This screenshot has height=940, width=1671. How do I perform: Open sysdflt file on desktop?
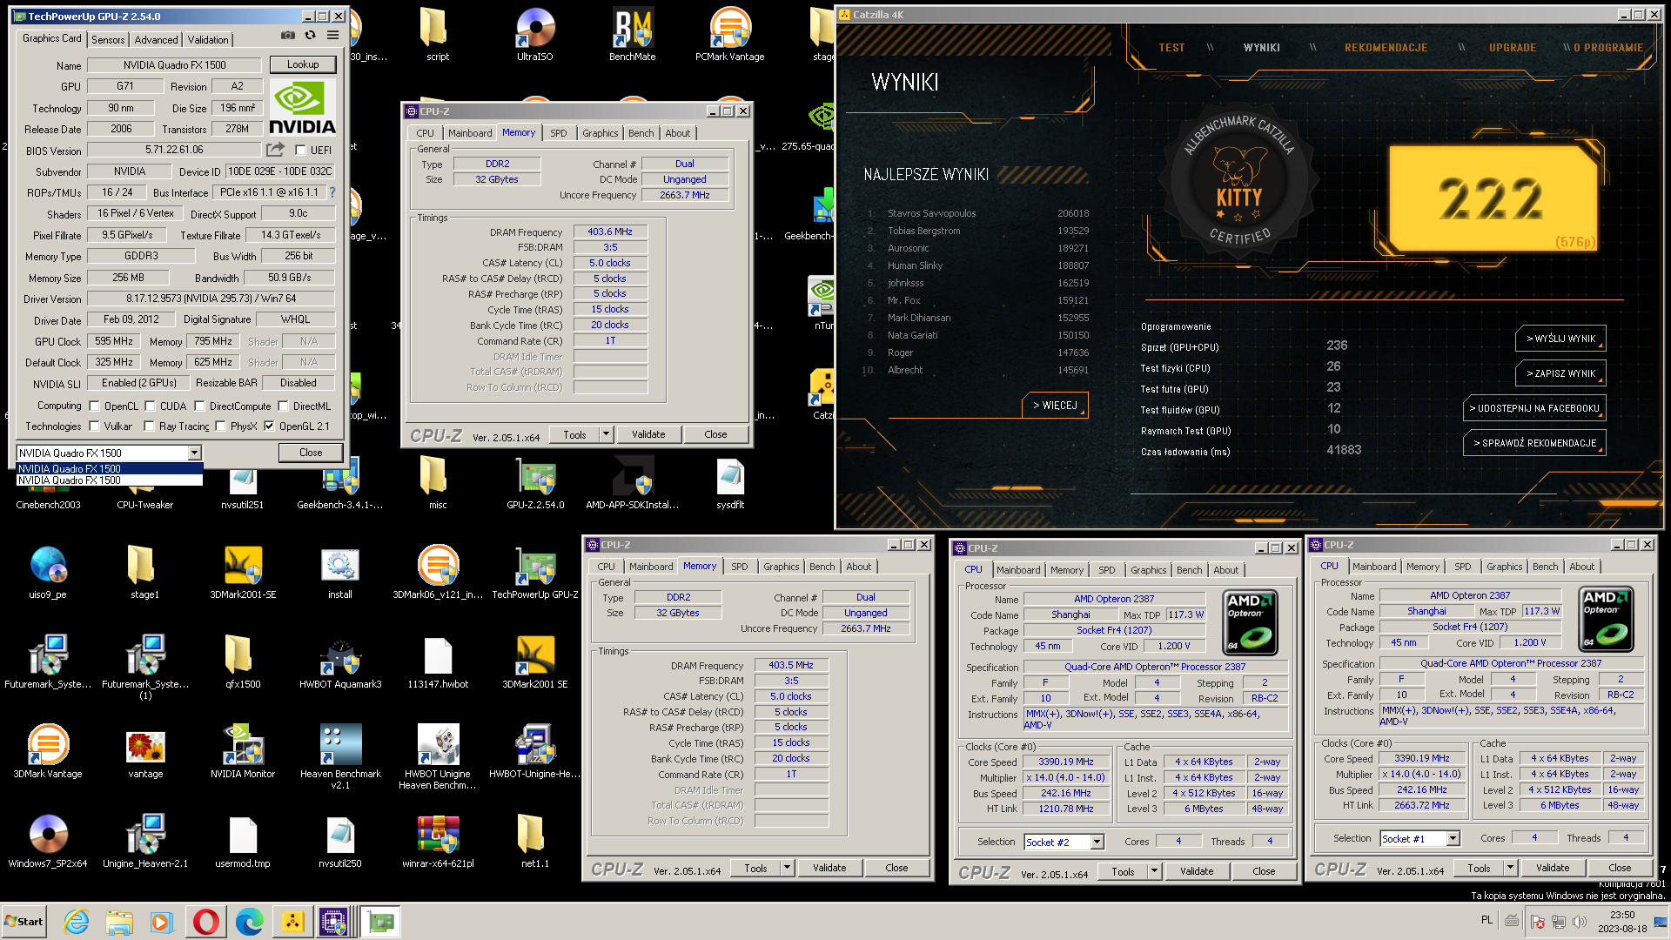click(729, 483)
